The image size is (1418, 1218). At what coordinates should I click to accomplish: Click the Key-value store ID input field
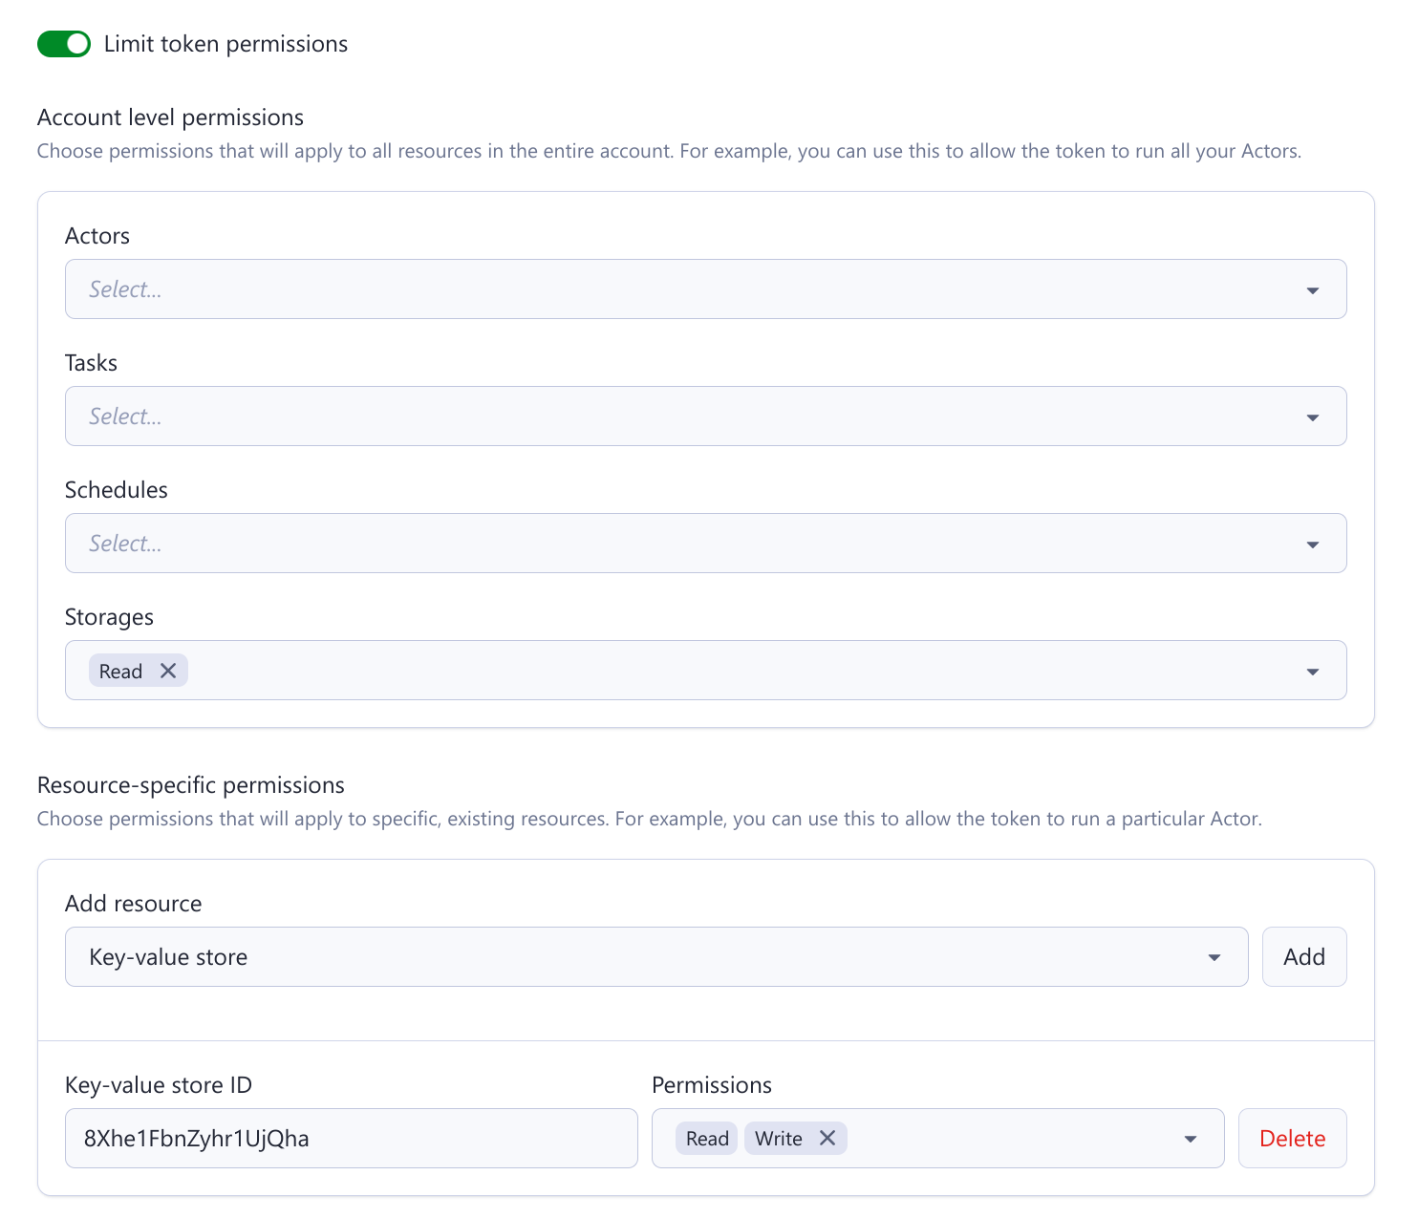click(351, 1138)
